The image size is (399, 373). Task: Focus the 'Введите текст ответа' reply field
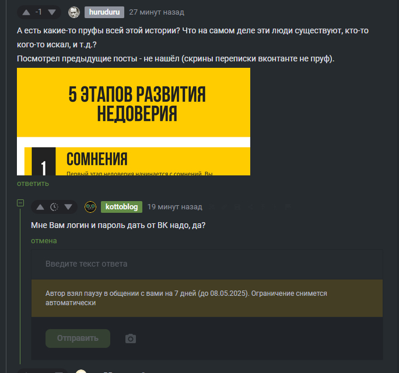click(x=207, y=264)
